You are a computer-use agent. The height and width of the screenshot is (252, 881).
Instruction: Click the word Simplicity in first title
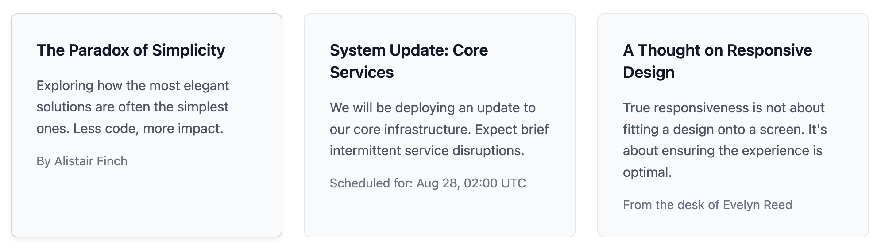pyautogui.click(x=188, y=50)
